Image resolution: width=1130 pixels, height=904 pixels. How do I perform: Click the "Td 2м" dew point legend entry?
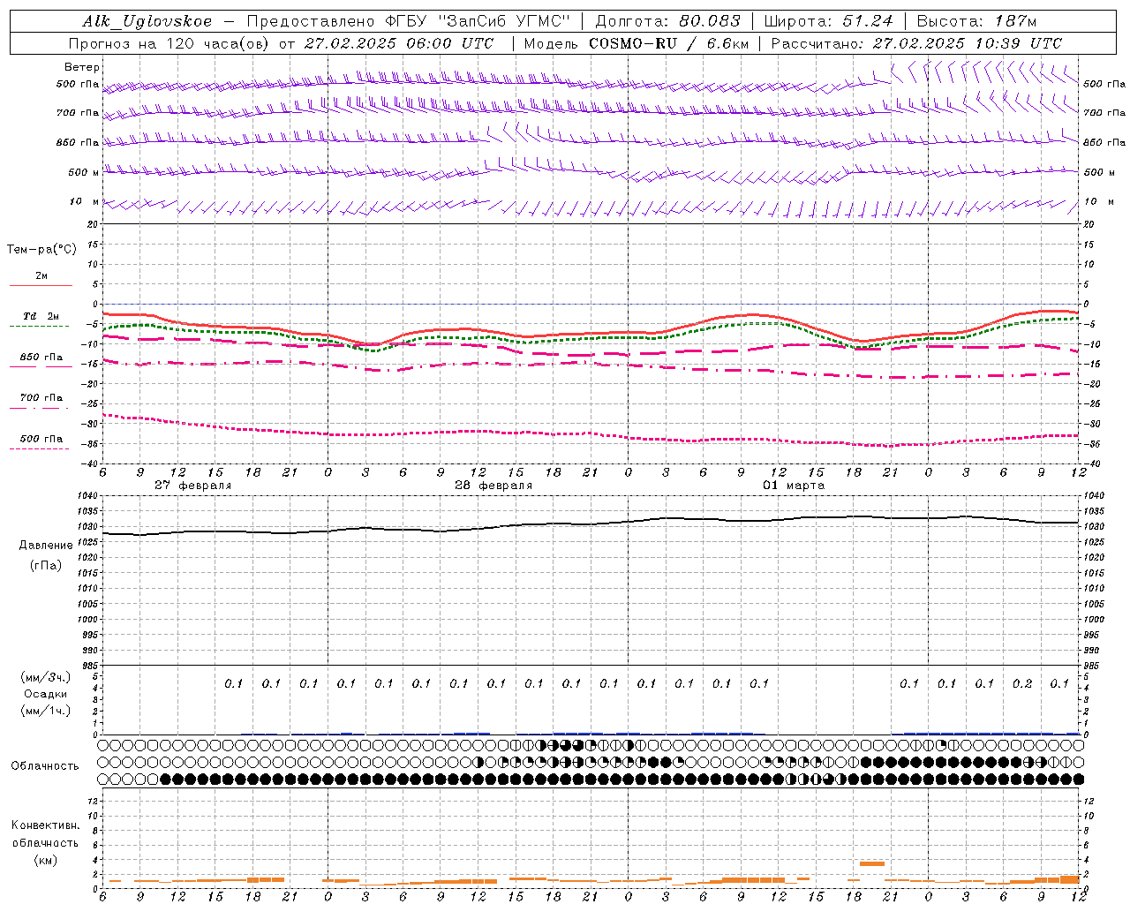click(x=41, y=316)
